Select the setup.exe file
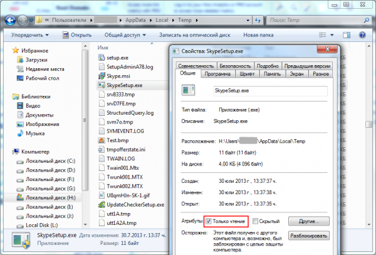This screenshot has width=376, height=255. (117, 58)
